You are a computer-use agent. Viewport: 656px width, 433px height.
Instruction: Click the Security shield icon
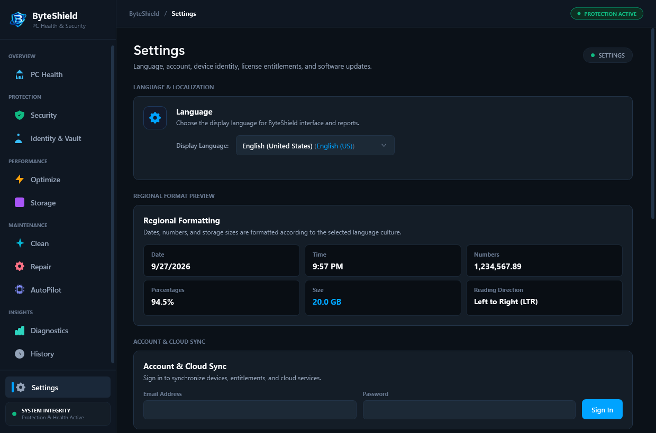(x=20, y=115)
